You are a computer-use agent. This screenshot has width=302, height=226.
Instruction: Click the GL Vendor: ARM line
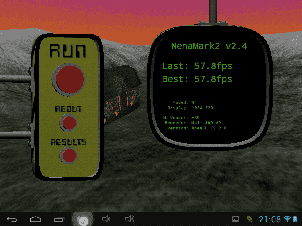pos(181,117)
